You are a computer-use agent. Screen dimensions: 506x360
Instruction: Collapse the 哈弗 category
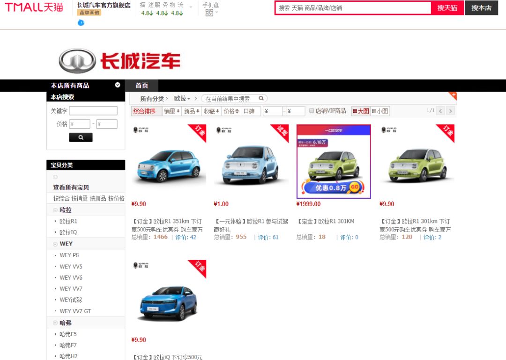[55, 323]
